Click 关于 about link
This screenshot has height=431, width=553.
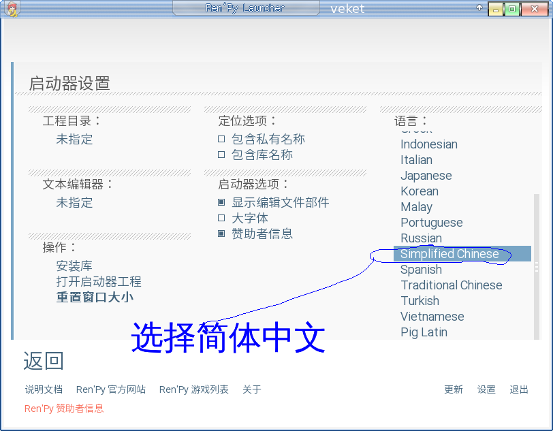tap(252, 389)
